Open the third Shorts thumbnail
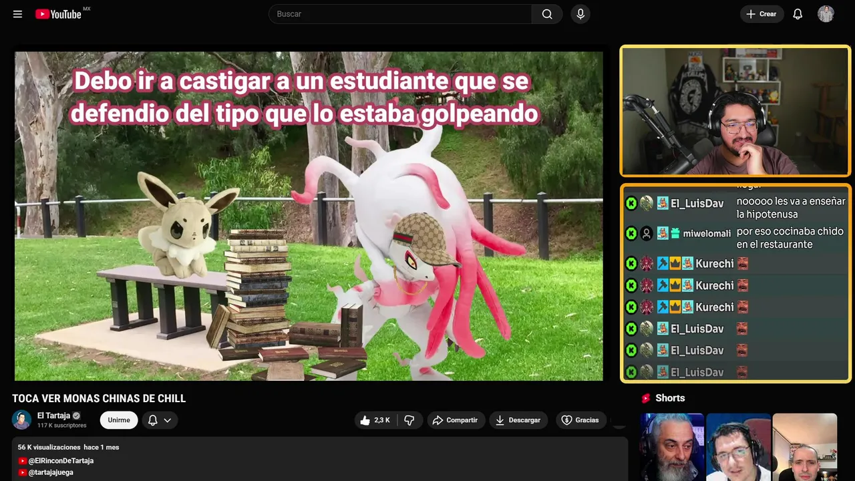 (x=804, y=447)
